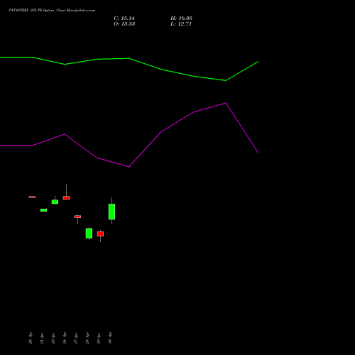Viewport: 355px width, 355px height.
Task: Click the tall green 30 Apr candlestick
Action: tap(111, 212)
